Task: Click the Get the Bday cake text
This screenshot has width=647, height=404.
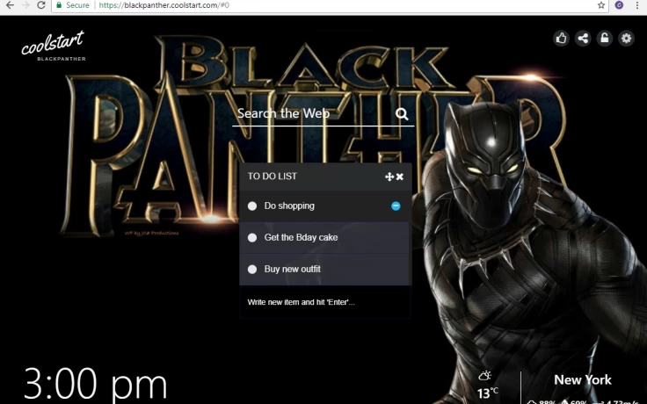Action: [301, 237]
